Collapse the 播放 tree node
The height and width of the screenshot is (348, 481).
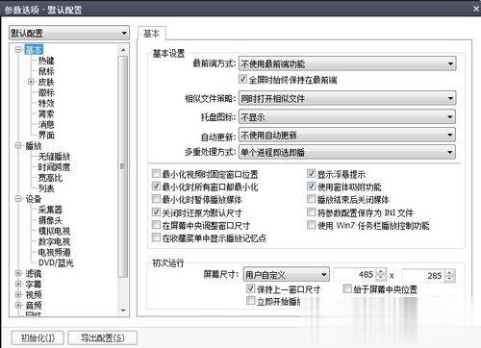click(18, 145)
